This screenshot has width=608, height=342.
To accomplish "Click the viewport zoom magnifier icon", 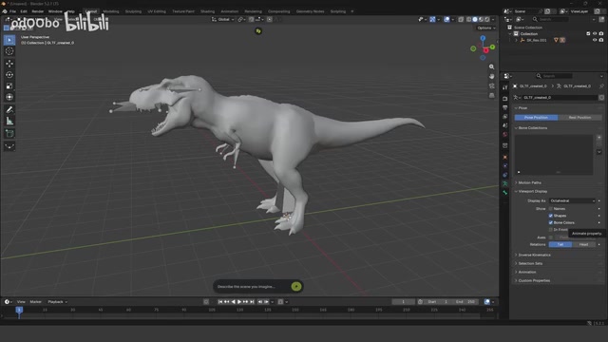I will [492, 66].
